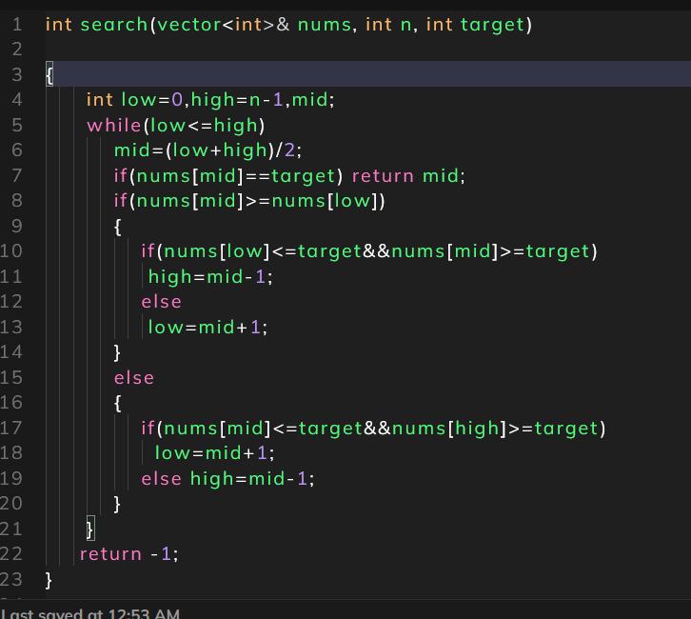The height and width of the screenshot is (619, 691).
Task: Click line number 10 in the gutter
Action: 11,251
